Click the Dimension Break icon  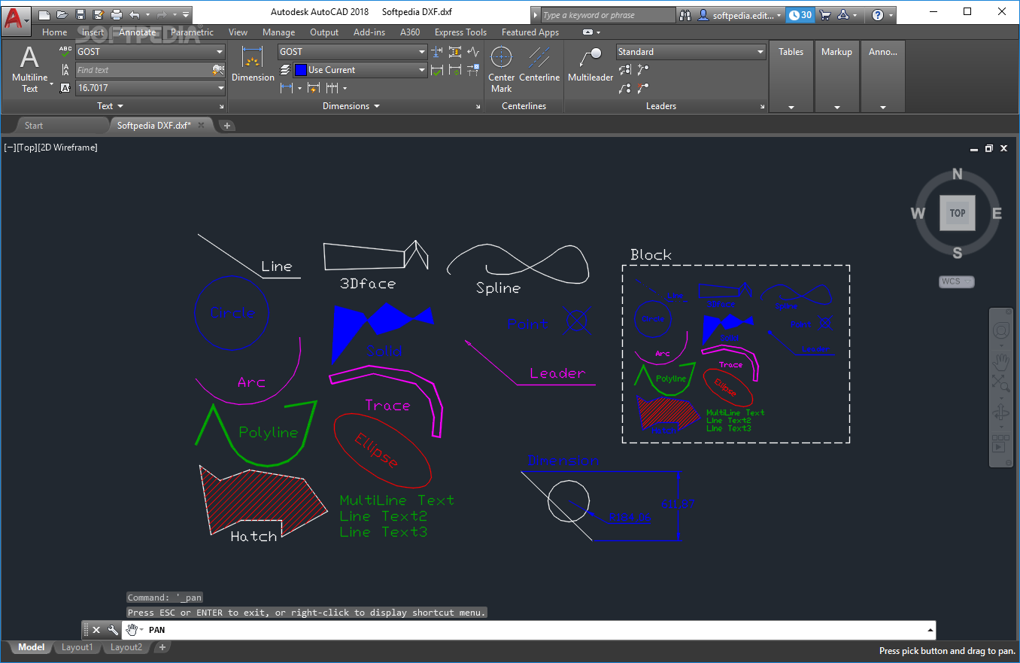click(x=437, y=52)
